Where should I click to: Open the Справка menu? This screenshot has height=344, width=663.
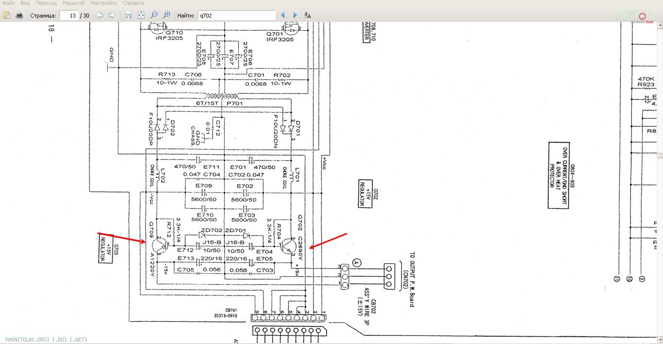pos(133,3)
